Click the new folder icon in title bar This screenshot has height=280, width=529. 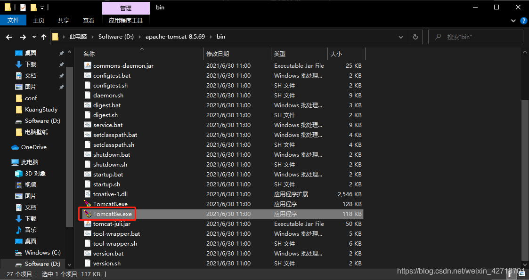[x=33, y=8]
